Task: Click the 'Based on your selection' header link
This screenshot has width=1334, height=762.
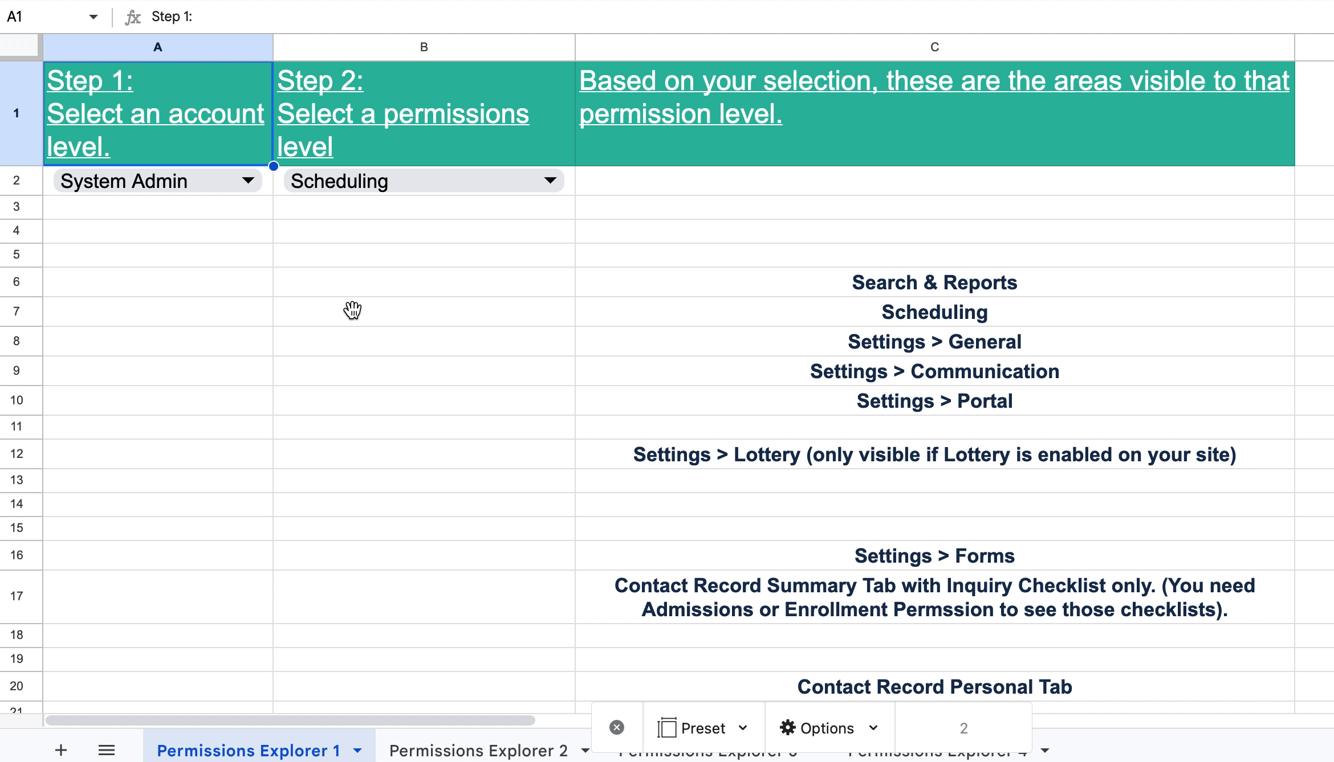Action: (x=934, y=97)
